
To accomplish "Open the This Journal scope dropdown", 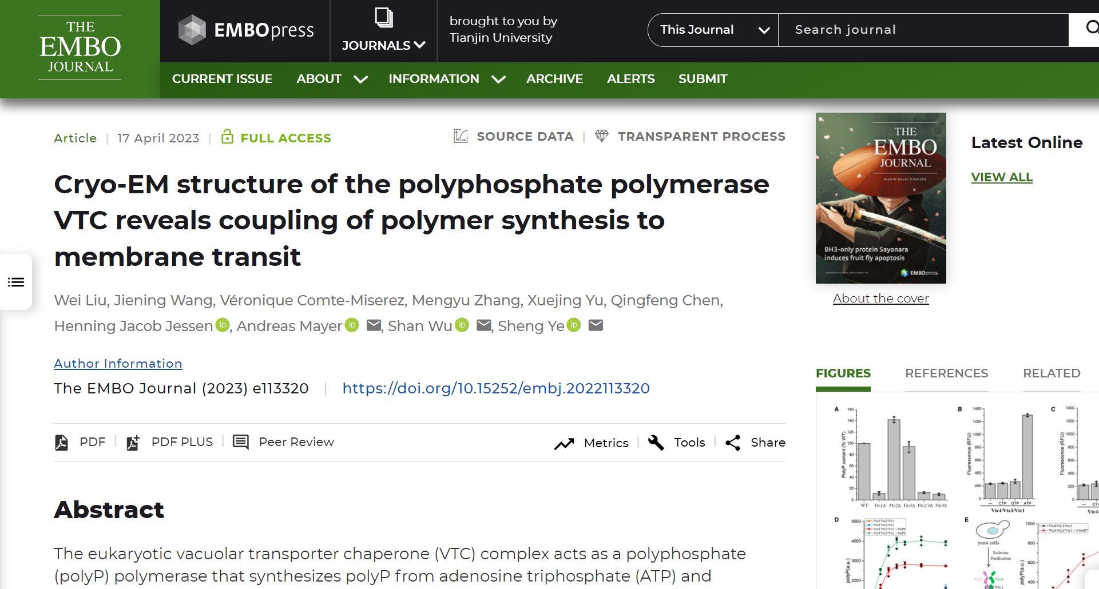I will coord(713,30).
